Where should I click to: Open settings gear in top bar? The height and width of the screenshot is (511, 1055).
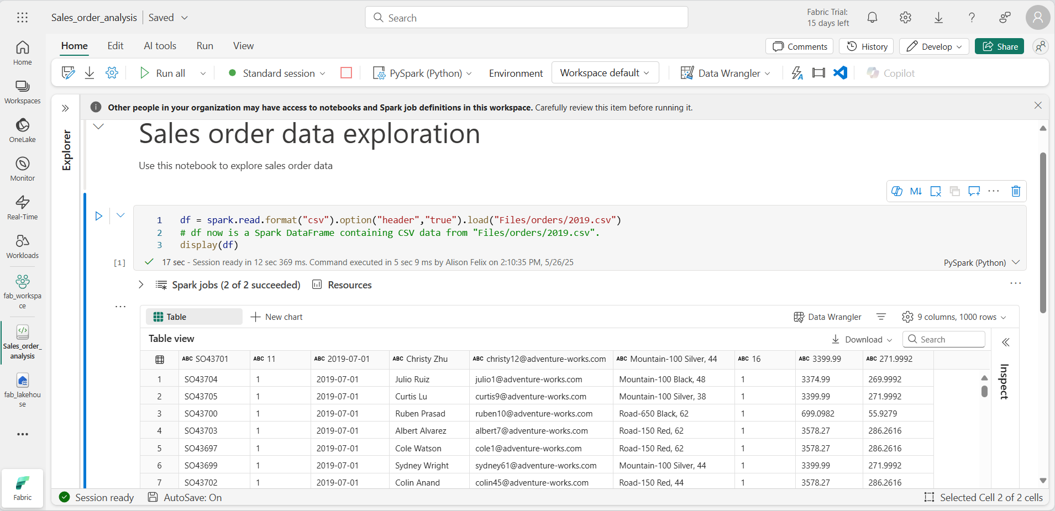tap(905, 18)
